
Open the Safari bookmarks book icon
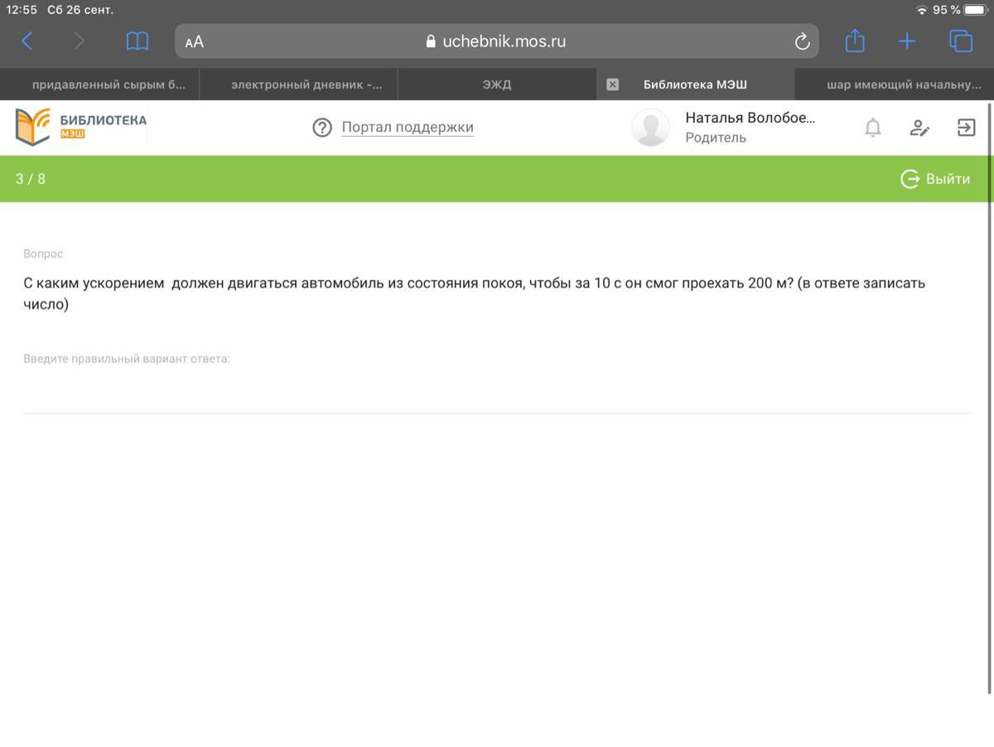click(137, 41)
